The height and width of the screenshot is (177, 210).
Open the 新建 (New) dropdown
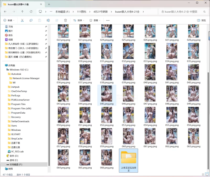click(8, 20)
